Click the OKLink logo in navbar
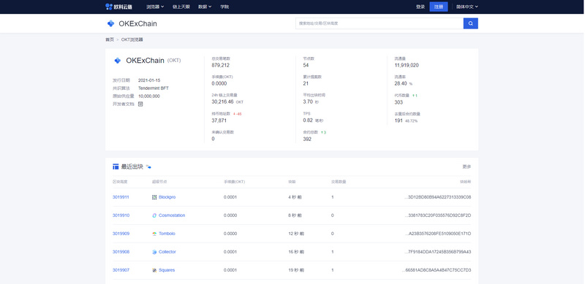The width and height of the screenshot is (585, 284). (118, 7)
